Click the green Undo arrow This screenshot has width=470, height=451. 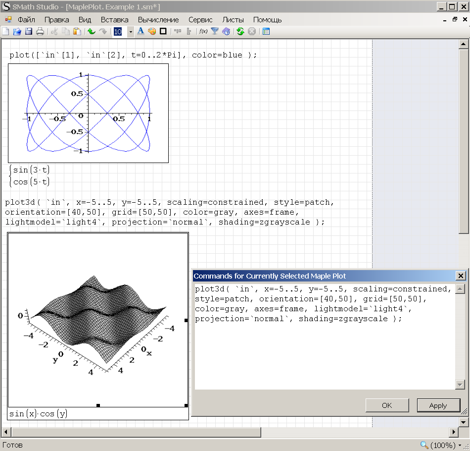(92, 32)
